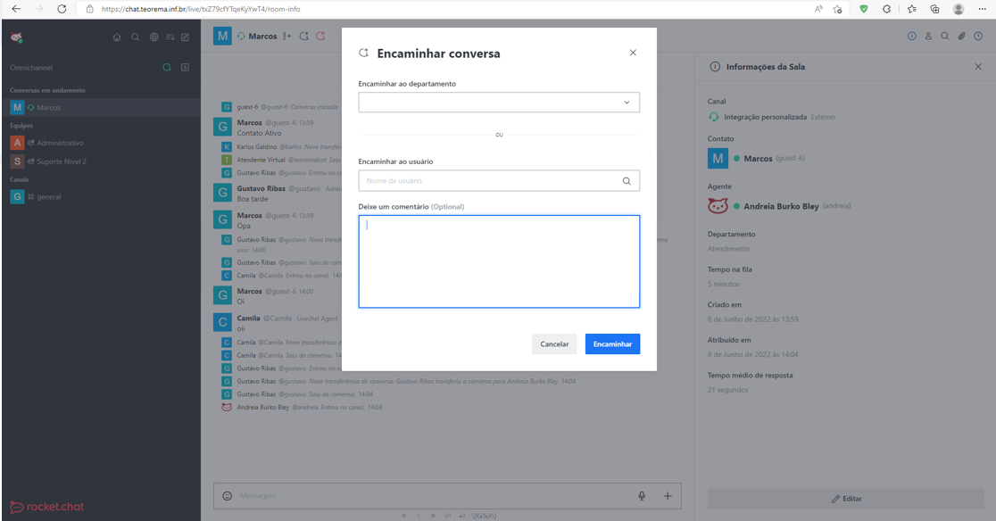Click the Editar button in room info

coord(846,499)
